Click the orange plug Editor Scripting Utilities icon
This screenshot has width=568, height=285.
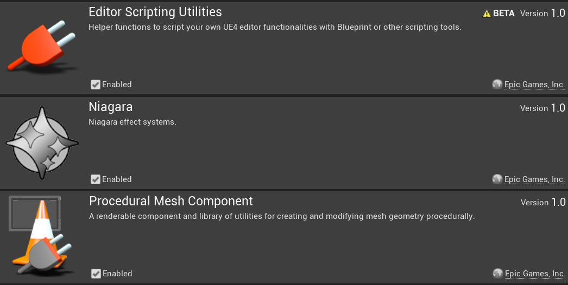pos(42,46)
